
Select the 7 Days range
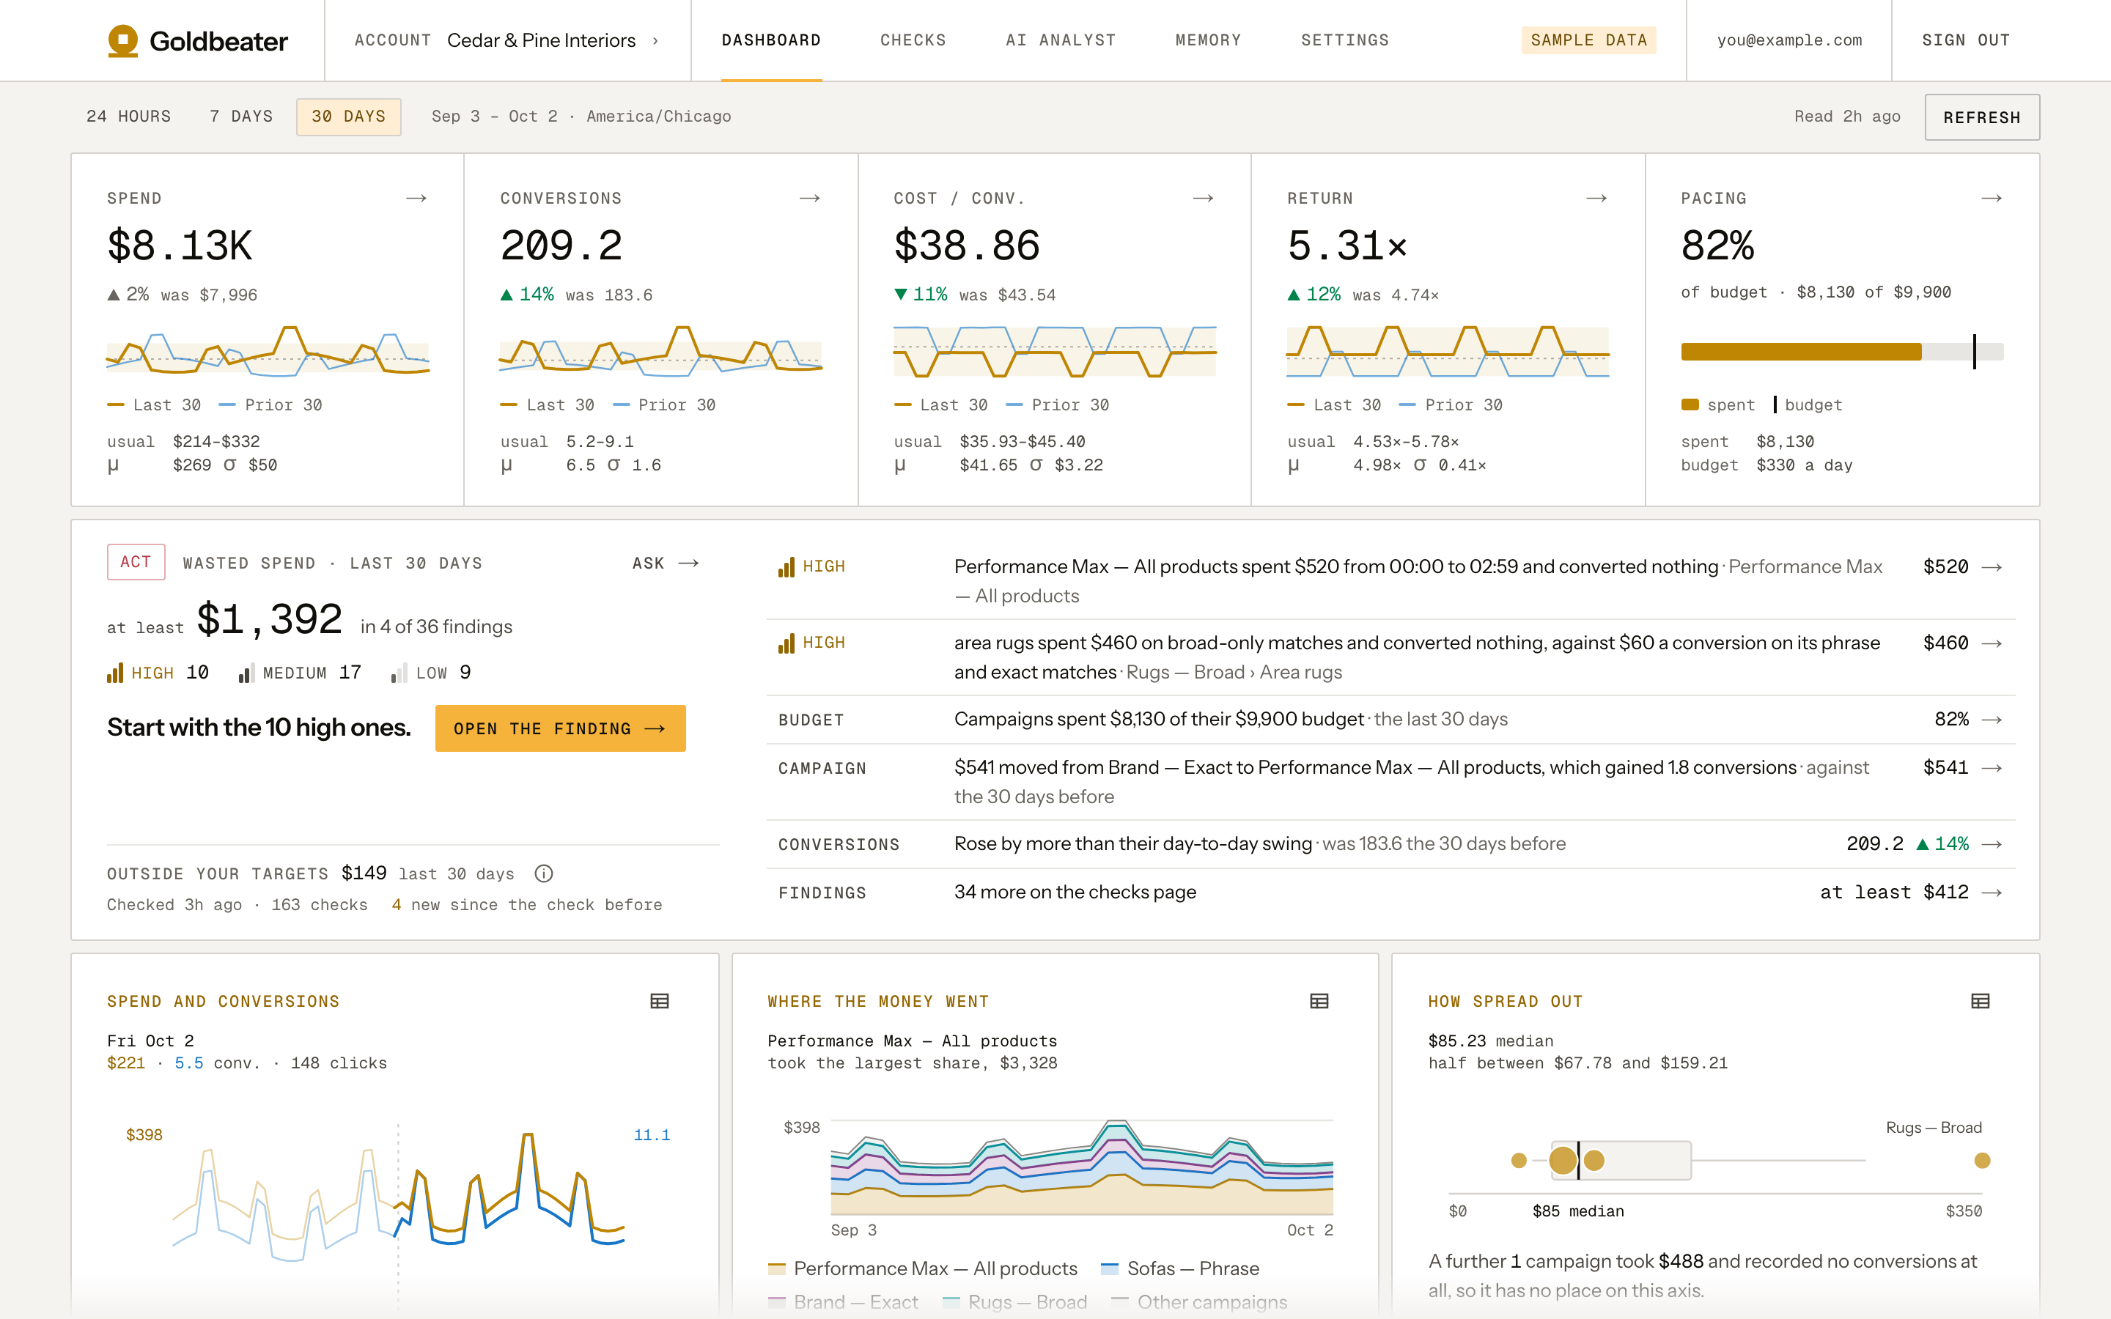pos(242,117)
